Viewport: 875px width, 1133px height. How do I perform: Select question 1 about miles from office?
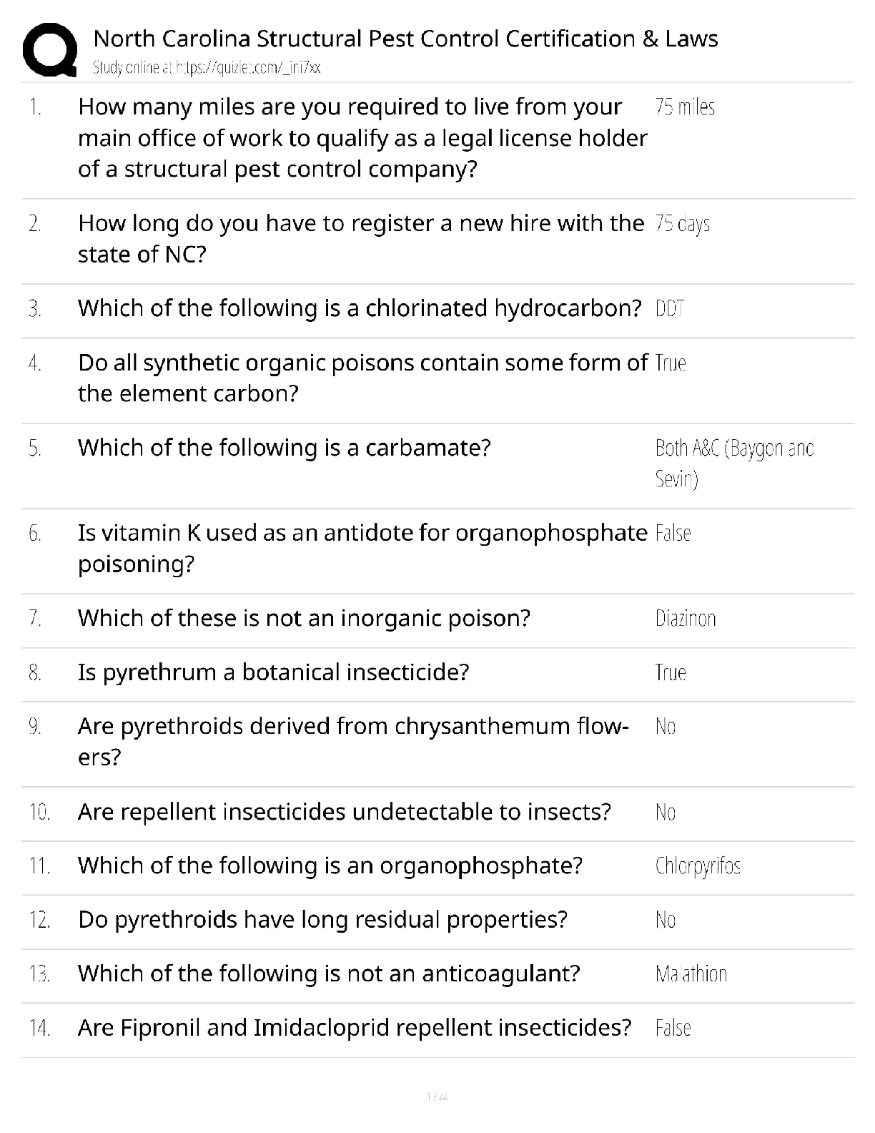[x=362, y=138]
